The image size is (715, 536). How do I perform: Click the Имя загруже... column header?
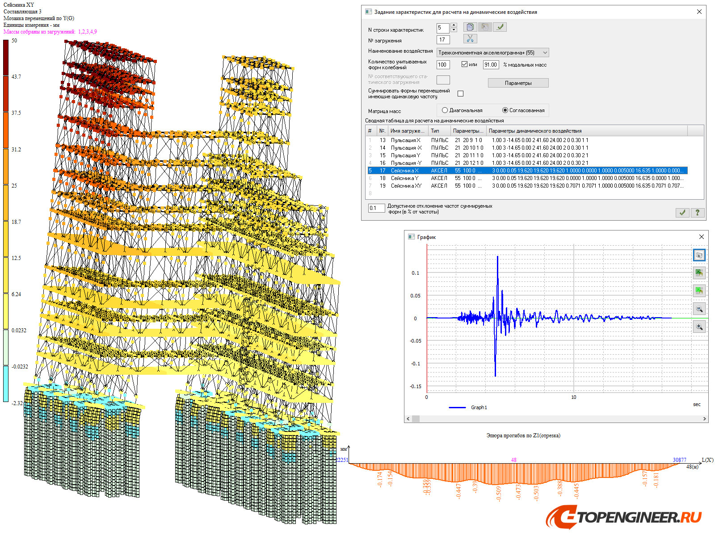click(x=408, y=131)
